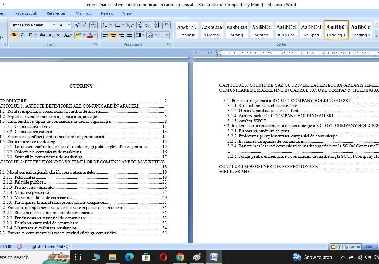Image resolution: width=379 pixels, height=264 pixels.
Task: Open the Times New Roman font dropdown
Action: click(x=54, y=25)
